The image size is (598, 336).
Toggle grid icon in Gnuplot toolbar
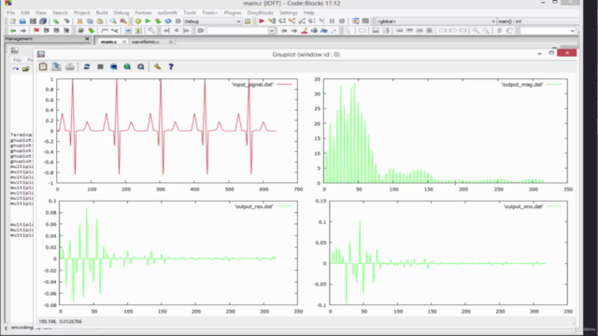click(x=100, y=66)
